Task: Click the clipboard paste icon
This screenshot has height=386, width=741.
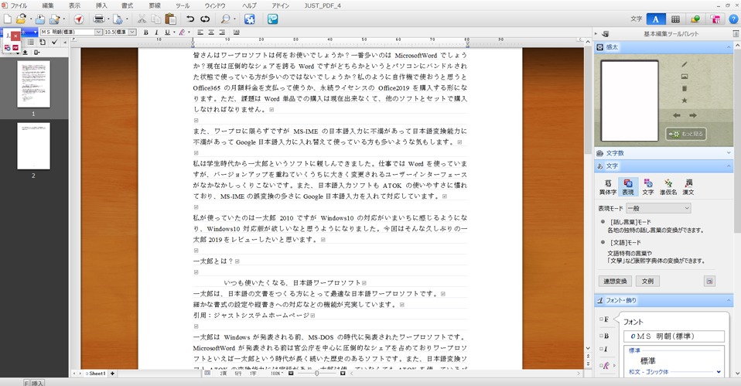Action: pos(171,19)
